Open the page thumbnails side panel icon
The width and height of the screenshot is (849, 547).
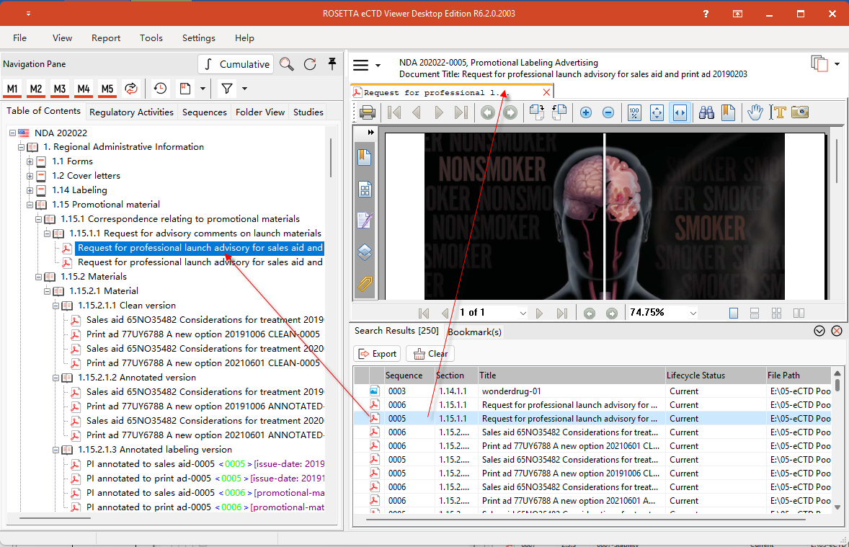coord(365,190)
